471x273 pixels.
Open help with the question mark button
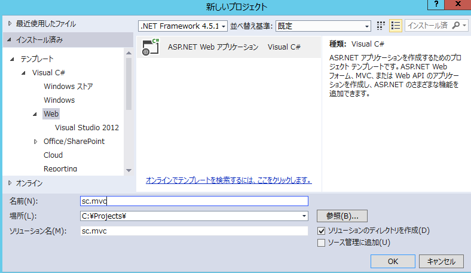[436, 4]
